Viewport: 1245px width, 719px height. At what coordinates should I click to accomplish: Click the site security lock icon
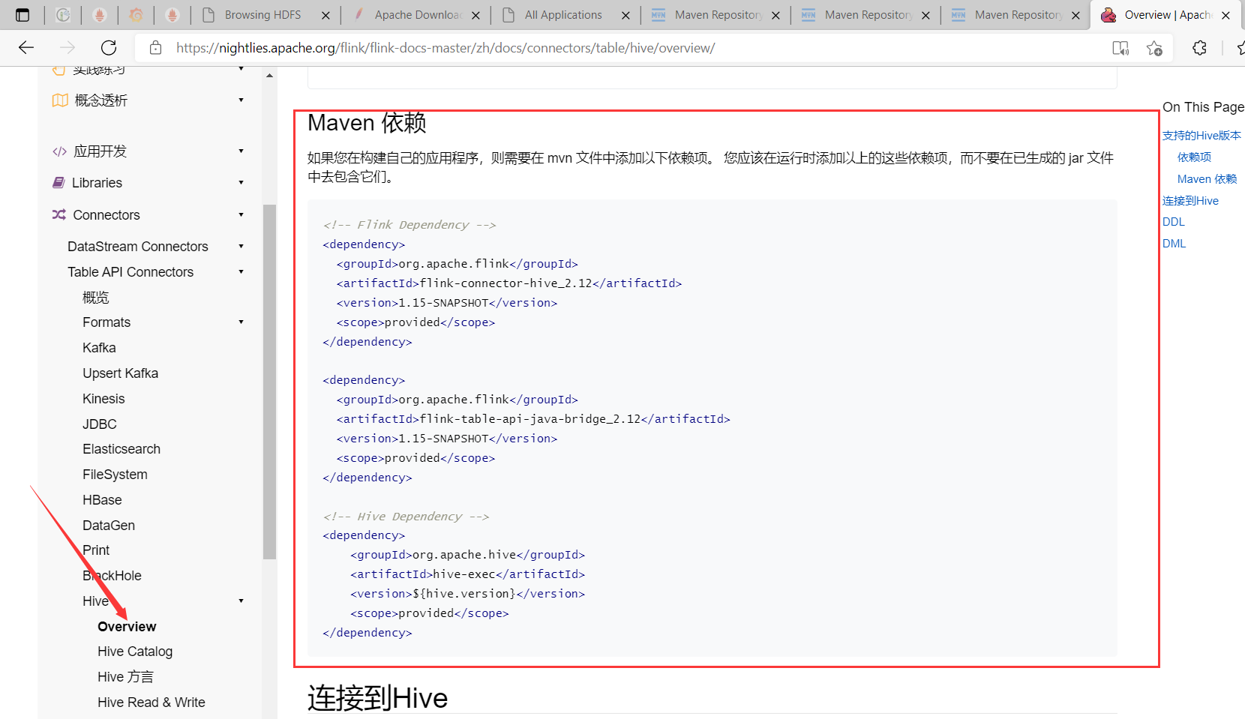154,47
